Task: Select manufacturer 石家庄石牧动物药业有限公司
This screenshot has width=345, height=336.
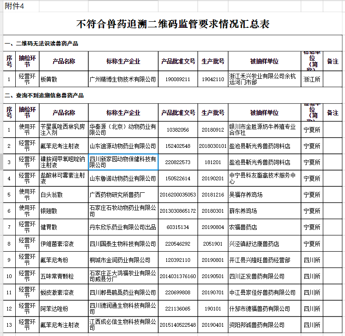Action: tap(123, 211)
